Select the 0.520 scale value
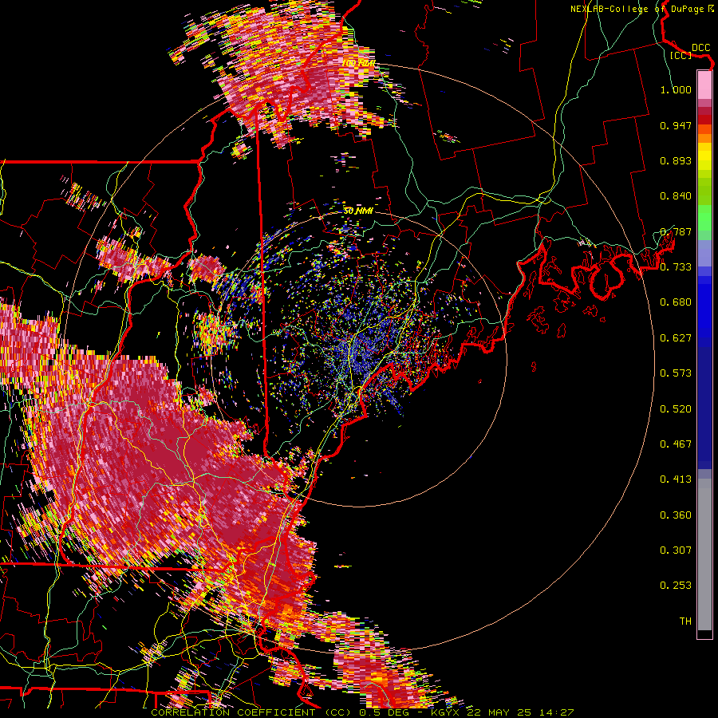This screenshot has height=718, width=718. pyautogui.click(x=676, y=408)
